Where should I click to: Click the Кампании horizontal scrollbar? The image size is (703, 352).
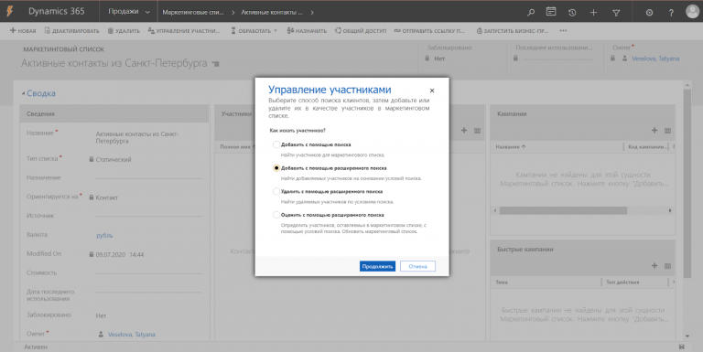563,210
